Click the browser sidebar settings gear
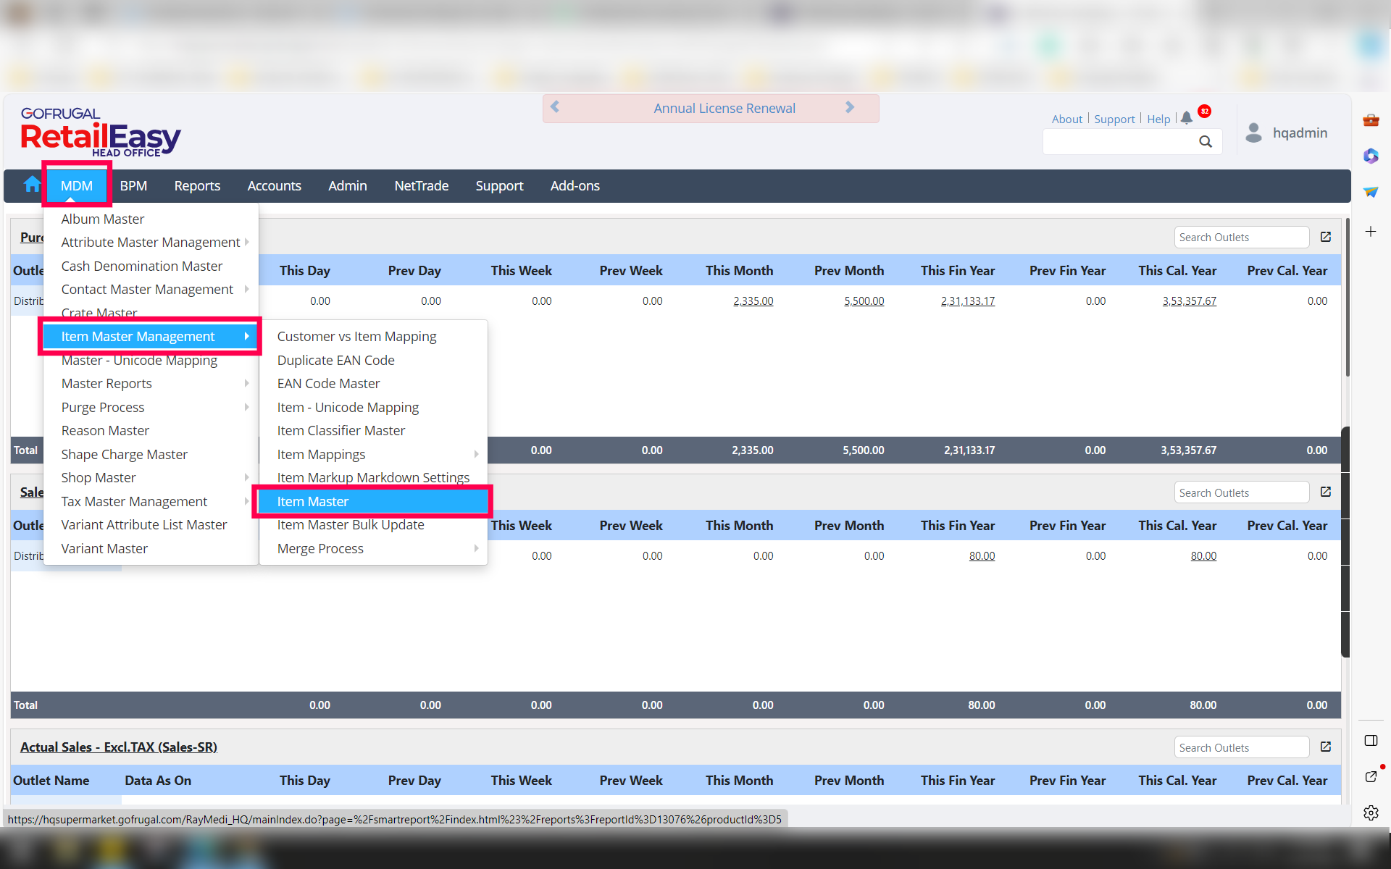The image size is (1391, 869). (1371, 813)
